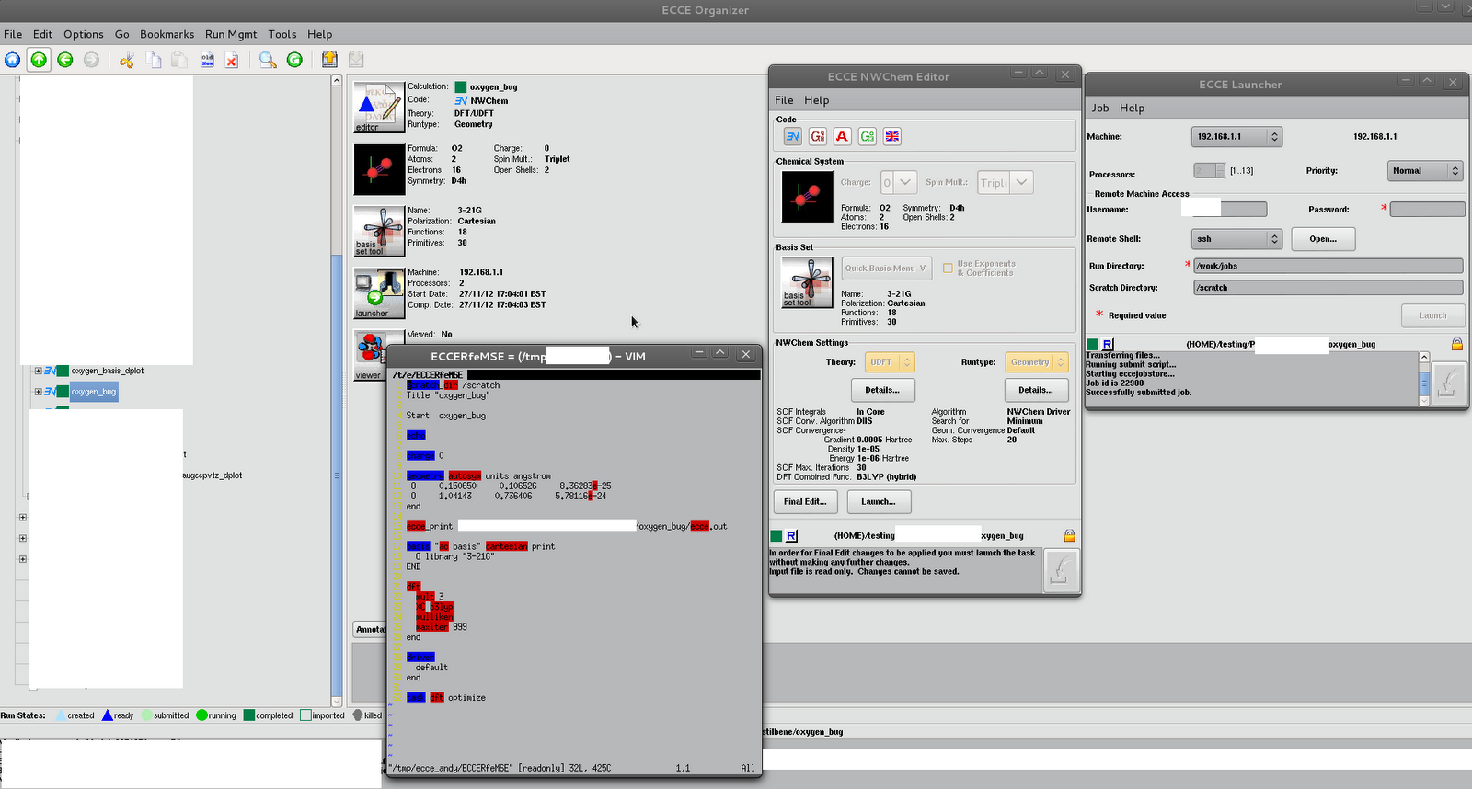Image resolution: width=1472 pixels, height=789 pixels.
Task: Open the NWChem Editor Help menu
Action: [816, 100]
